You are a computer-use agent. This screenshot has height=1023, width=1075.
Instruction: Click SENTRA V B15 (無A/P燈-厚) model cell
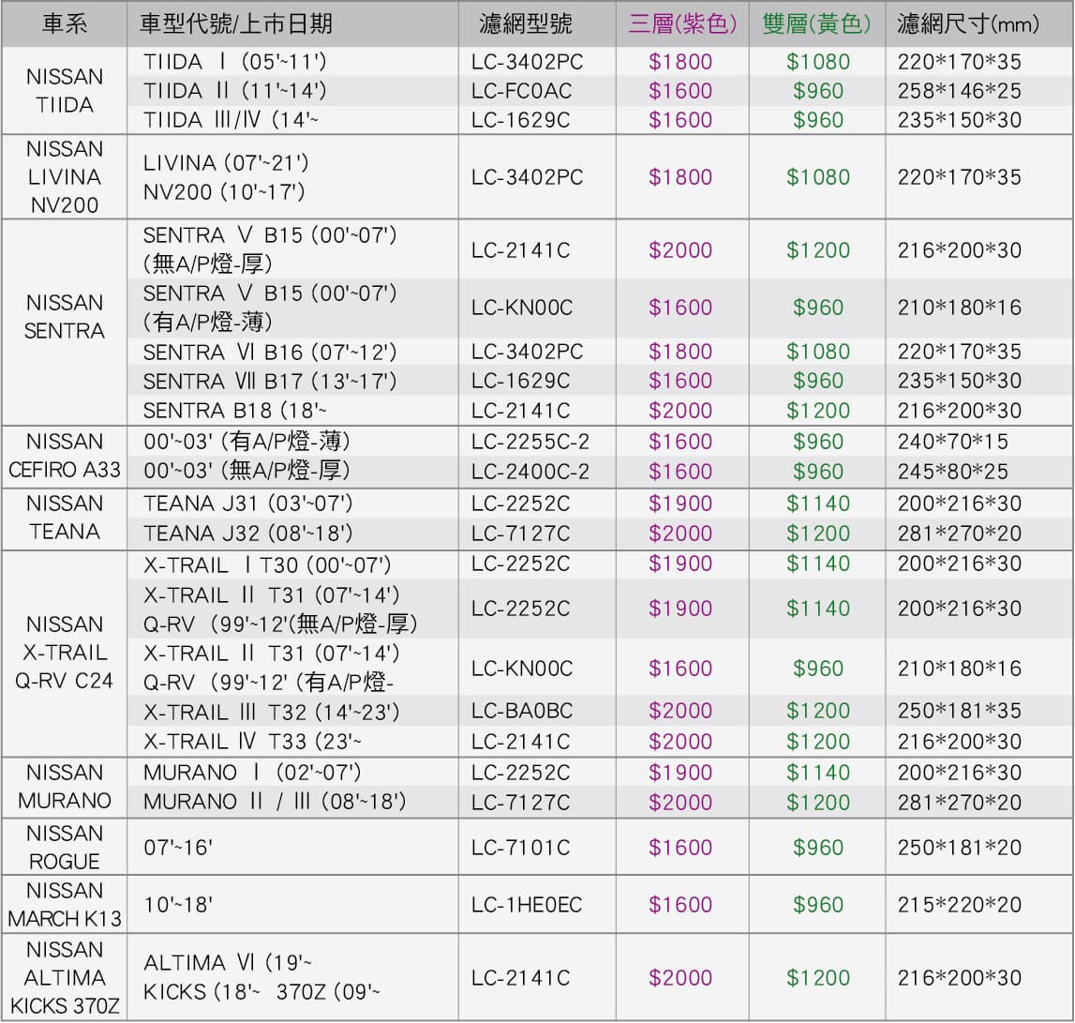tap(292, 249)
